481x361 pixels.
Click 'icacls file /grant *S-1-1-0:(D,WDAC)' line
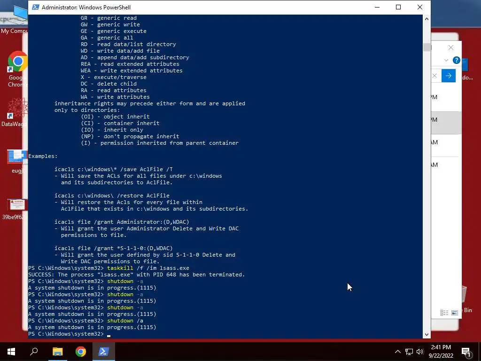click(x=114, y=248)
